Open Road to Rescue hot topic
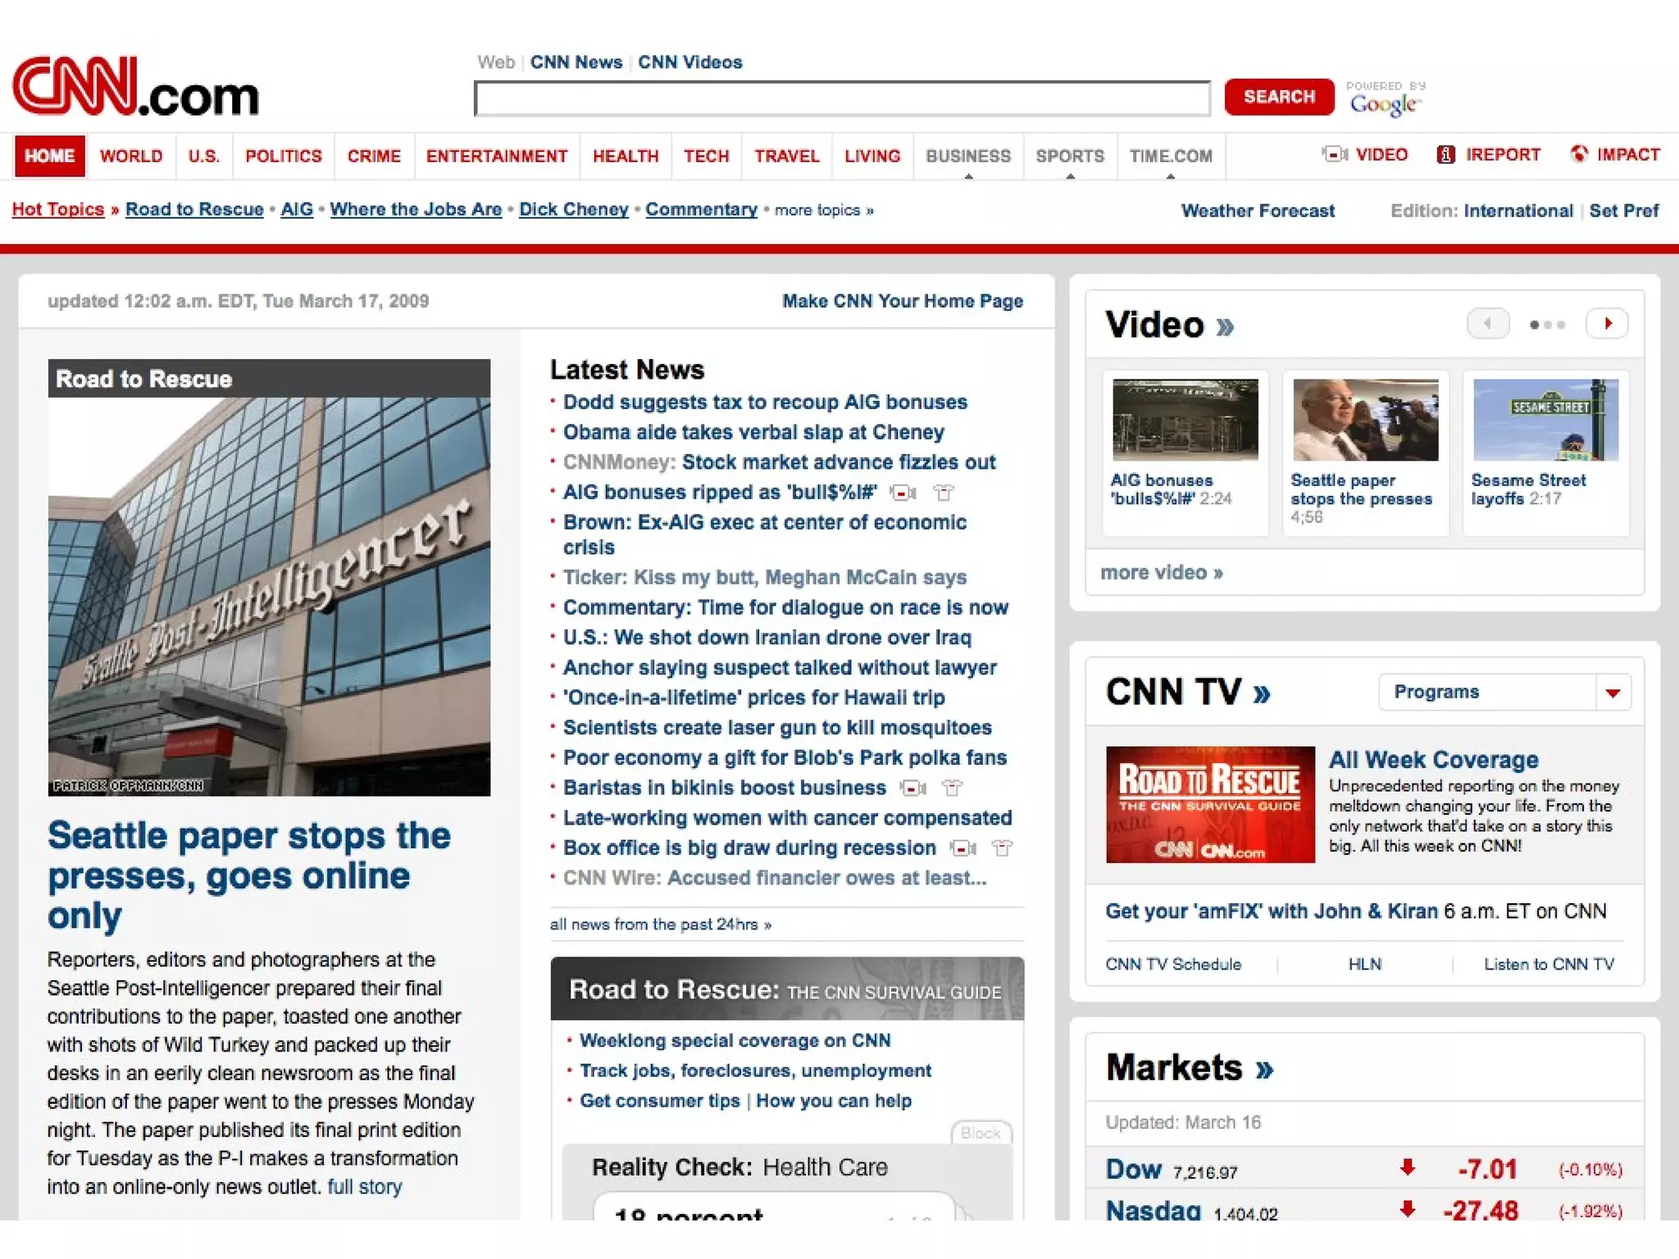The width and height of the screenshot is (1679, 1259). point(194,210)
